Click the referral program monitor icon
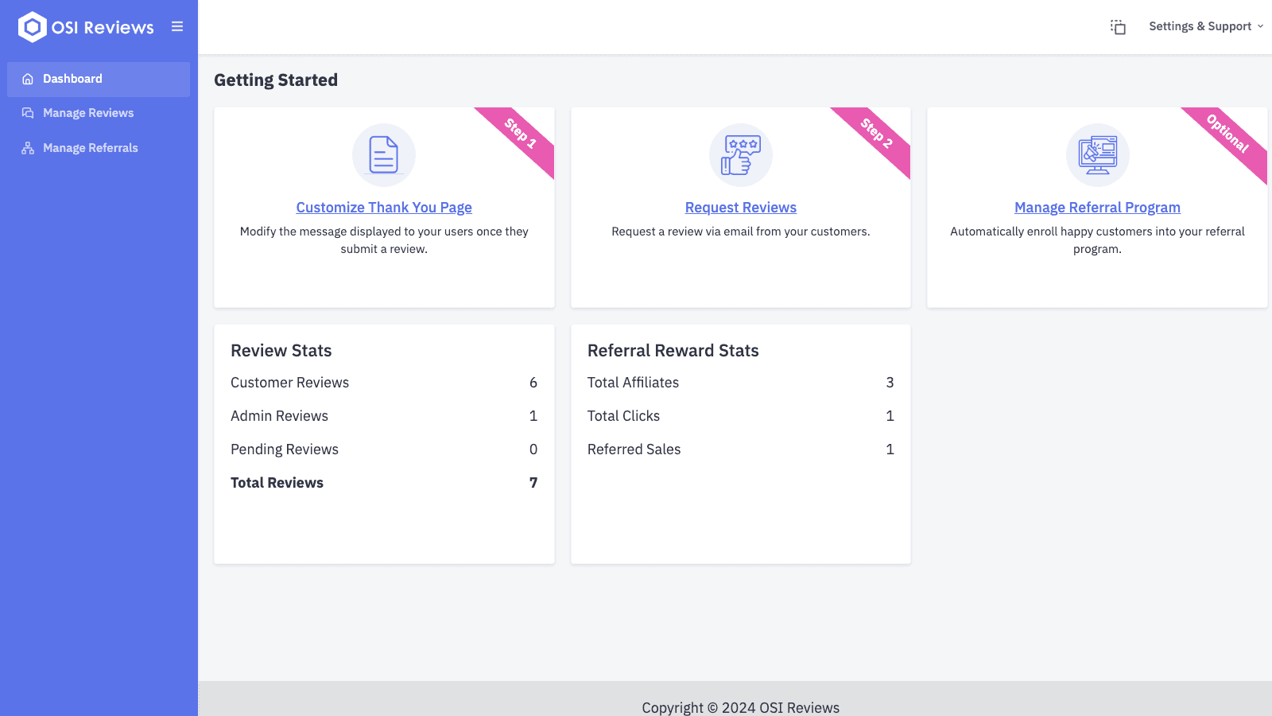1272x716 pixels. point(1097,155)
